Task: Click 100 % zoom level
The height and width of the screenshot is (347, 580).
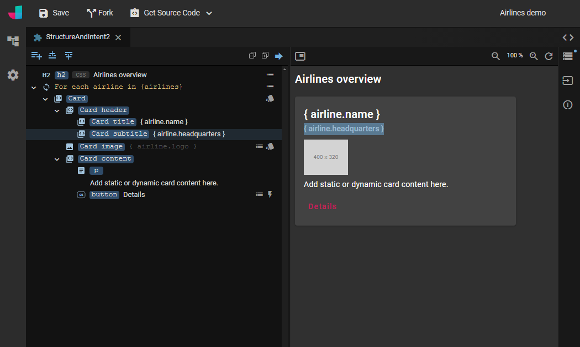Action: 514,55
